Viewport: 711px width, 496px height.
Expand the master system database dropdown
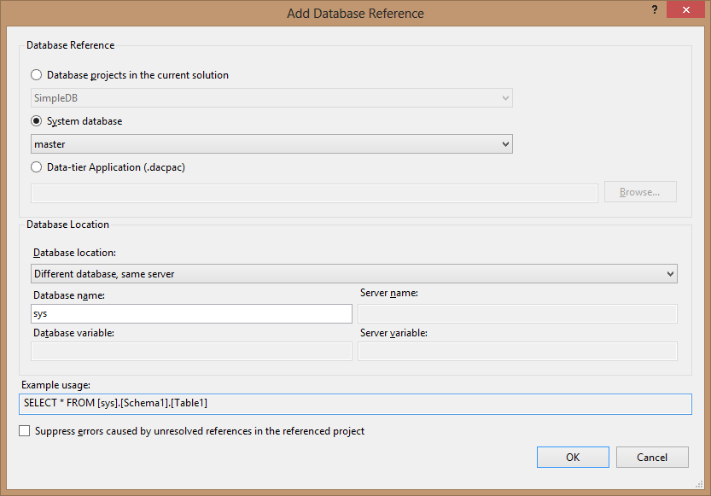tap(271, 144)
